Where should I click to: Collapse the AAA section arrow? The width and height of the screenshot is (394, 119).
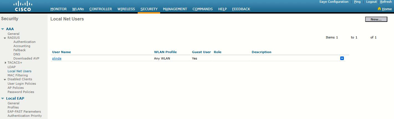[2, 29]
